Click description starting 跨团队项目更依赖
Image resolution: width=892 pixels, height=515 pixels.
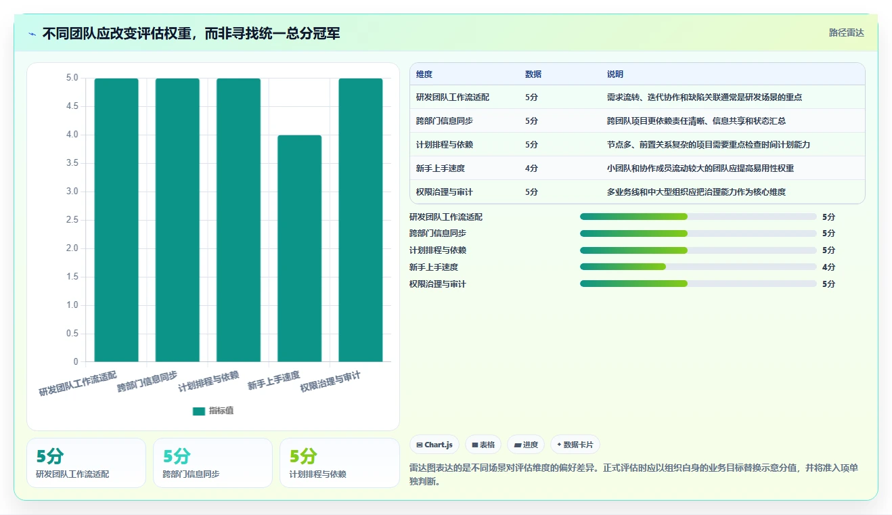click(x=696, y=121)
